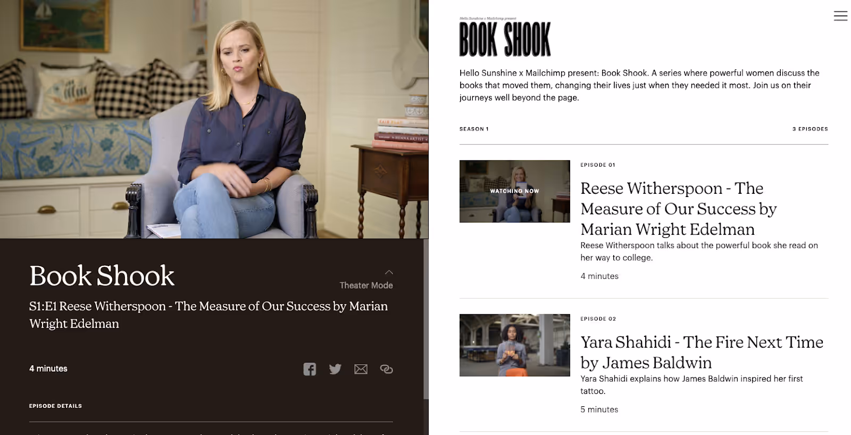Click the 3 Episodes count text
The height and width of the screenshot is (435, 851).
(810, 129)
